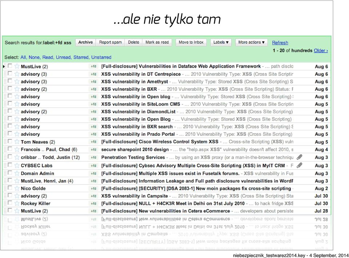
Task: Star the advisory Campsite message
Action: (x=17, y=196)
